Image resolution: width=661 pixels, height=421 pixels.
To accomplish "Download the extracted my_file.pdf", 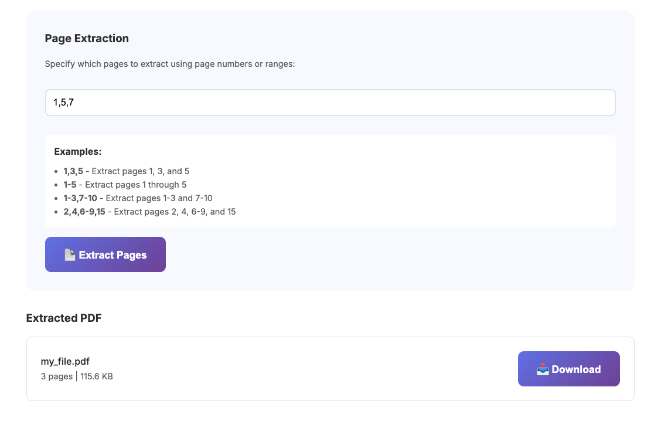I will point(568,369).
